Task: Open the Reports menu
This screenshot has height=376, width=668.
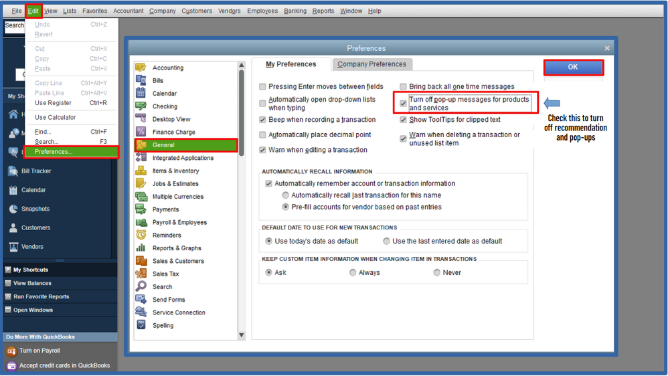Action: tap(323, 11)
